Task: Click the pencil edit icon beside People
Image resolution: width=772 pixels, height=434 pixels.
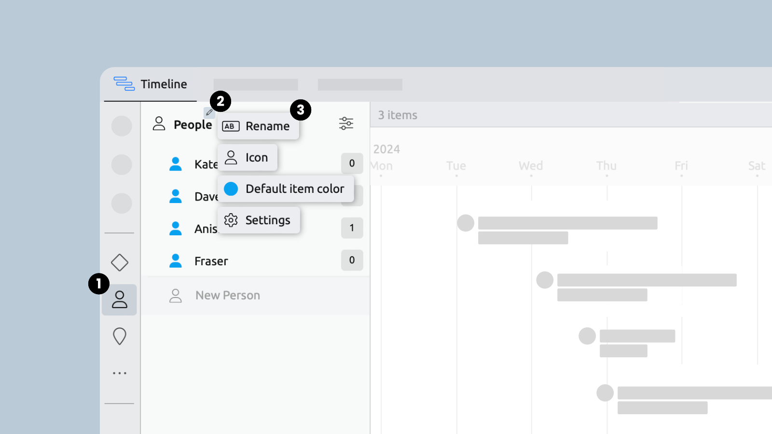Action: (x=209, y=112)
